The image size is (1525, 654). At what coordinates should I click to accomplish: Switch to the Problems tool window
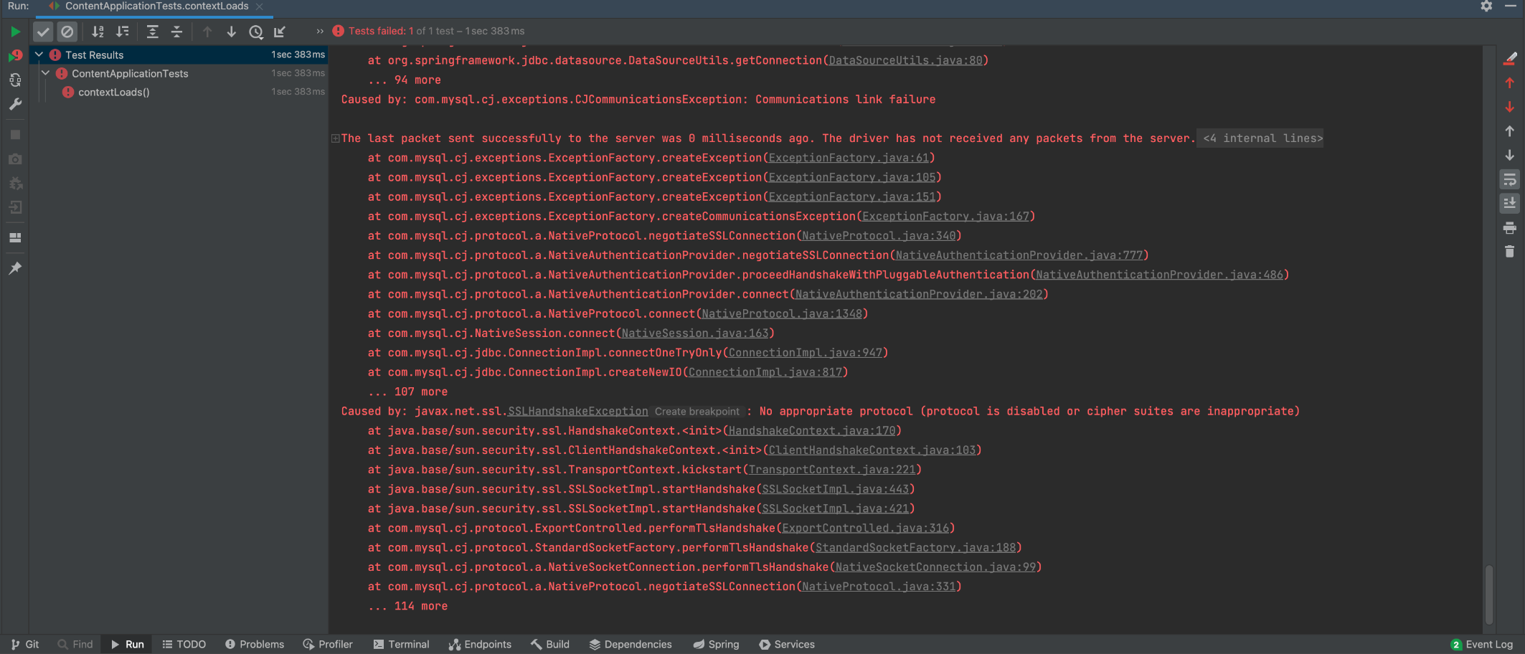255,644
